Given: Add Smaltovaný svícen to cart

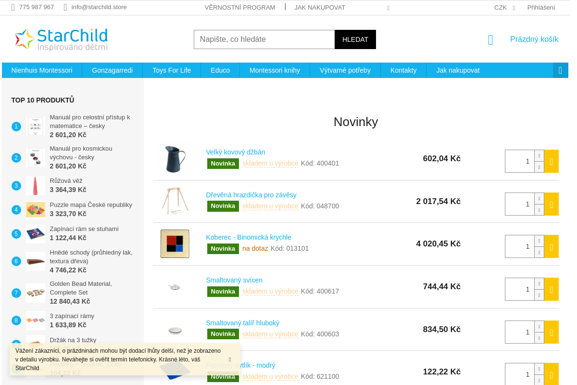Looking at the screenshot, I should coord(551,289).
